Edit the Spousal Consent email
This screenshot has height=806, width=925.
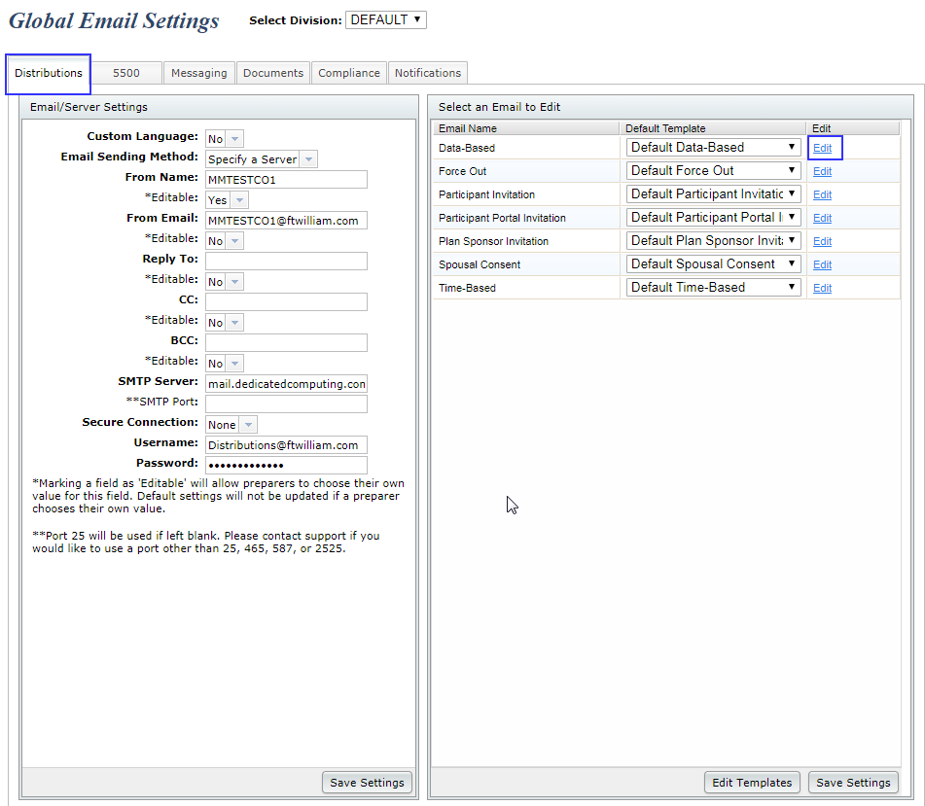pyautogui.click(x=822, y=264)
